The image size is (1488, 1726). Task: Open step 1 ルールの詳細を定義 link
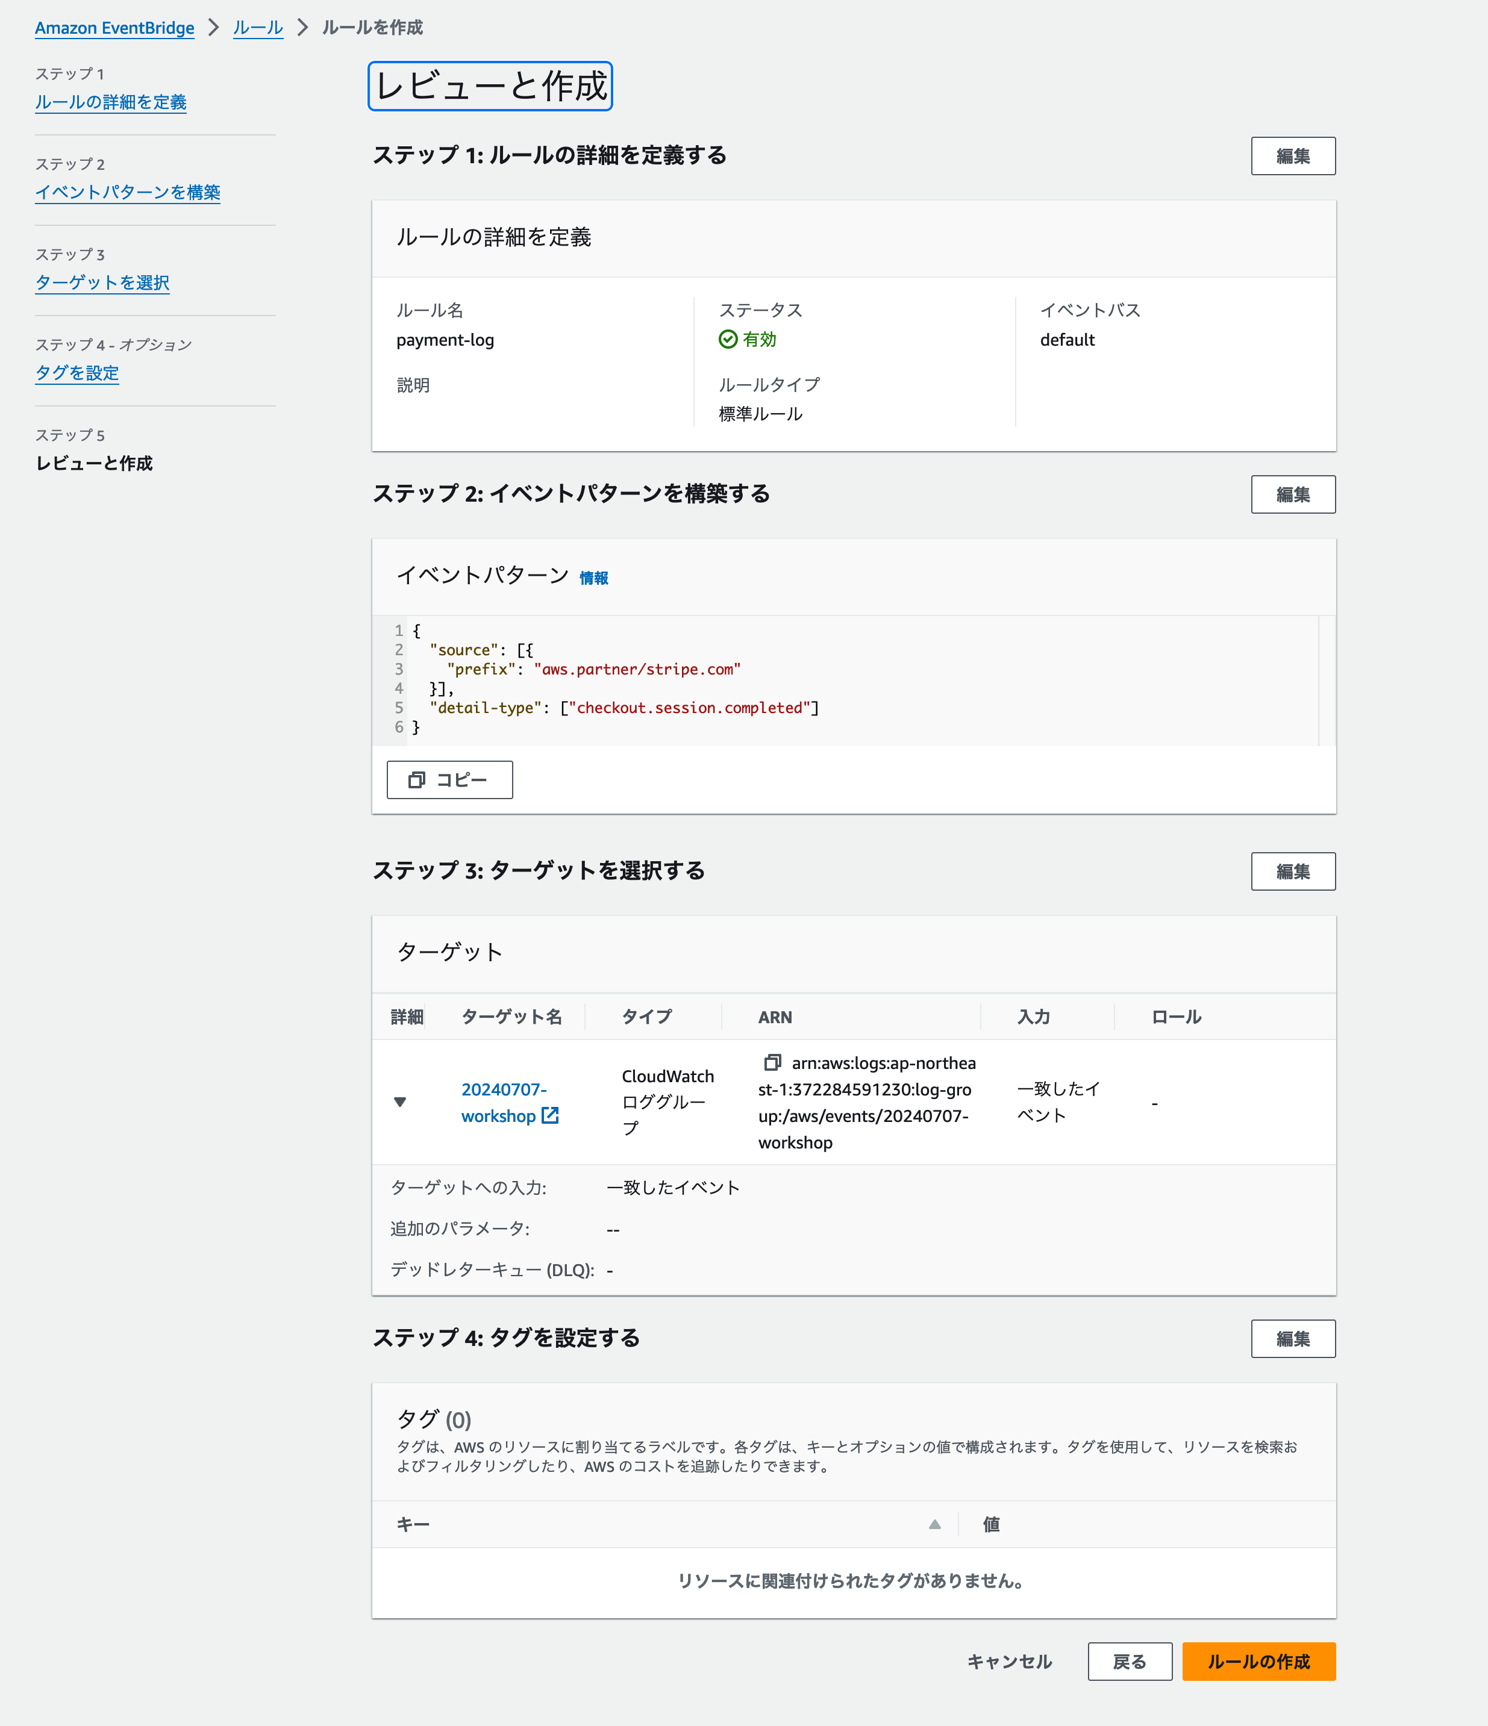(x=111, y=102)
